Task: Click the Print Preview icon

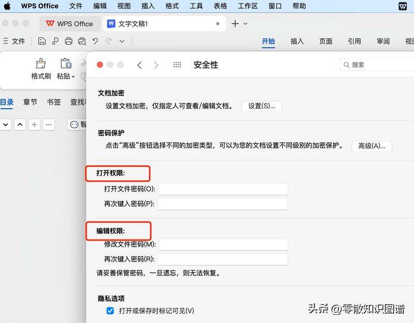Action: click(x=82, y=41)
